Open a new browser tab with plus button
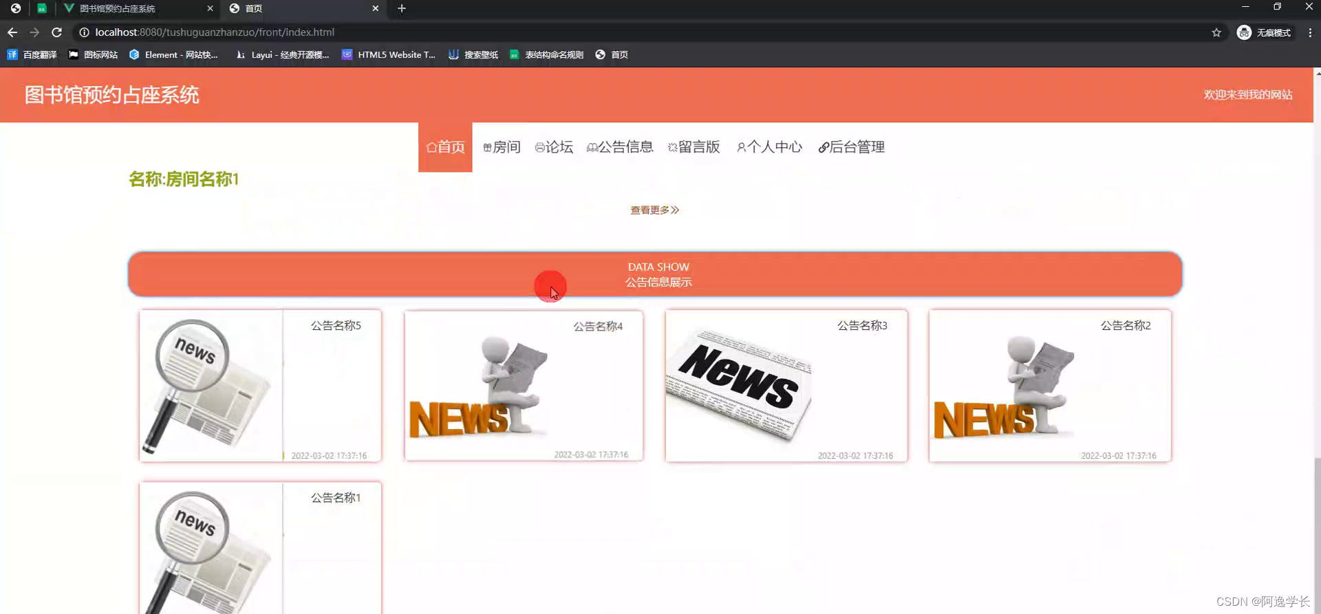The image size is (1321, 614). click(402, 8)
